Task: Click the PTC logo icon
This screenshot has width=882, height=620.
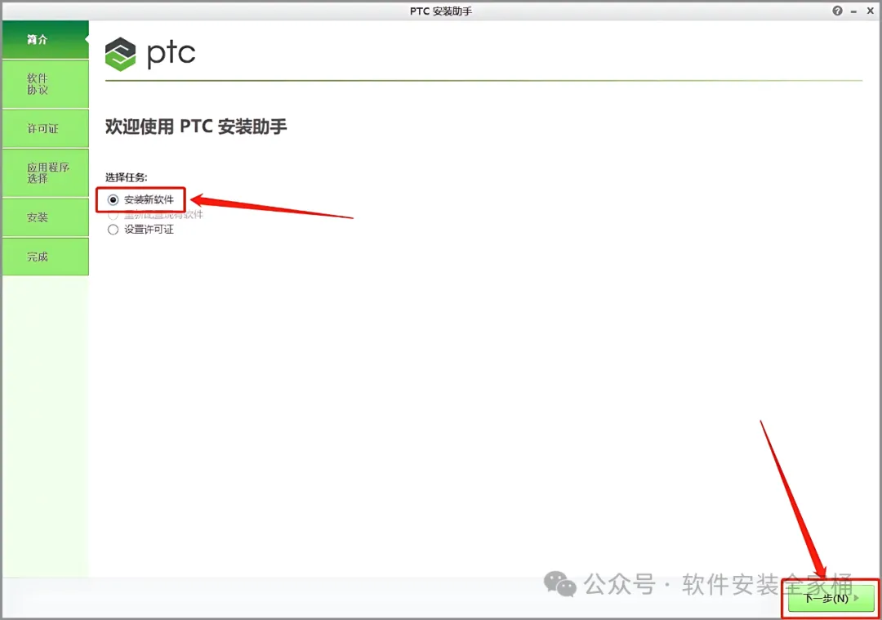Action: [120, 54]
